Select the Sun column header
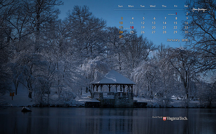Image resolution: width=216 pixels, height=134 pixels. tap(120, 6)
